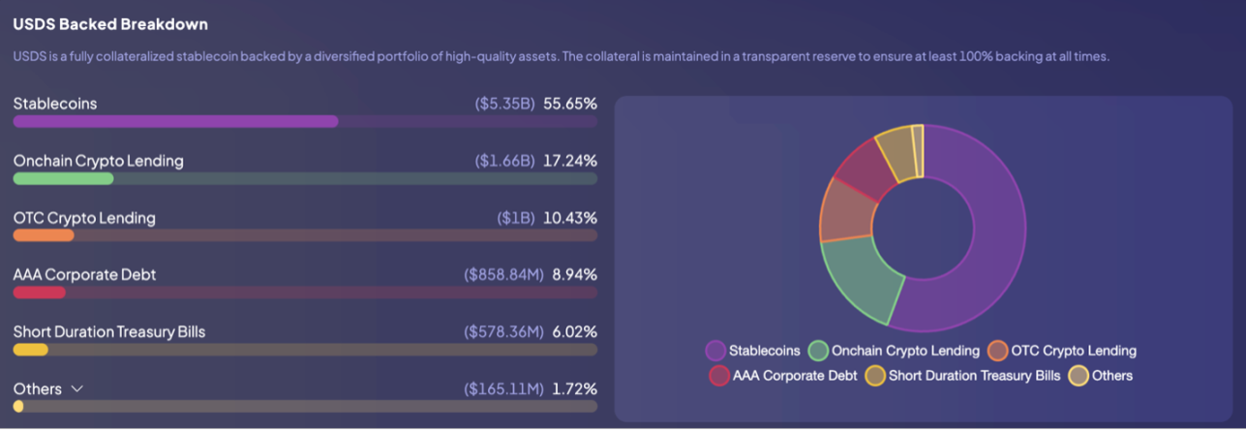Click the OTC Crypto Lending orange bar
Viewport: 1246px width, 432px height.
tap(44, 235)
